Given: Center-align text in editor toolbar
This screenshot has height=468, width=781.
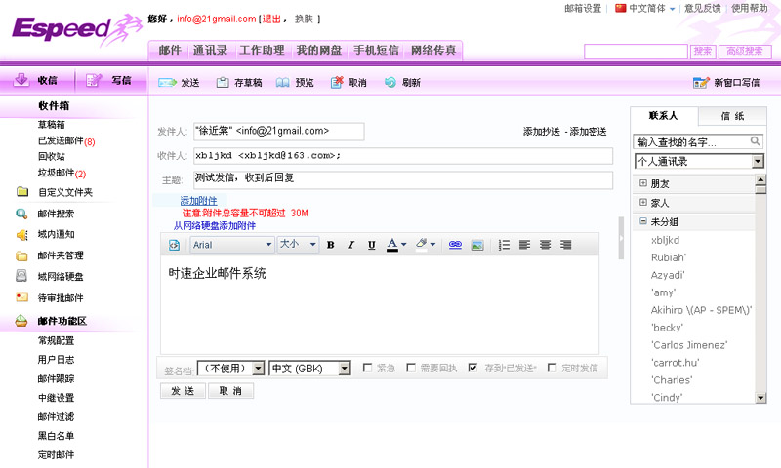Looking at the screenshot, I should (545, 245).
